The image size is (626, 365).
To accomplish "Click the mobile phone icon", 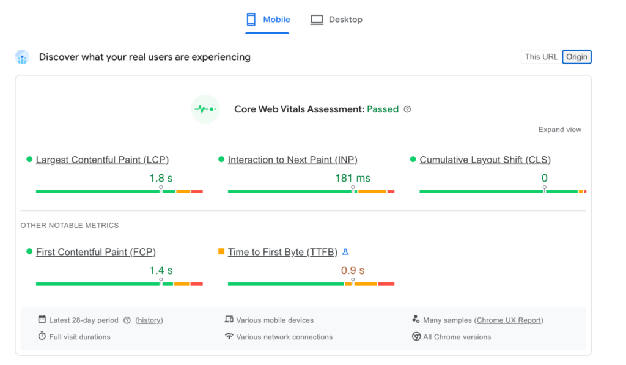I will pos(251,20).
